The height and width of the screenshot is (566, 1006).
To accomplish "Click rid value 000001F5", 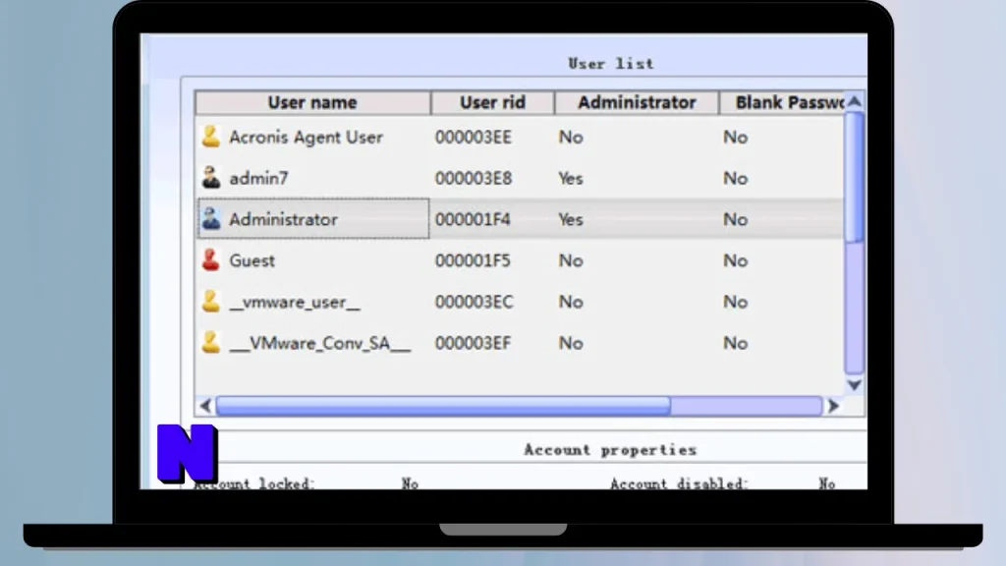I will 473,260.
